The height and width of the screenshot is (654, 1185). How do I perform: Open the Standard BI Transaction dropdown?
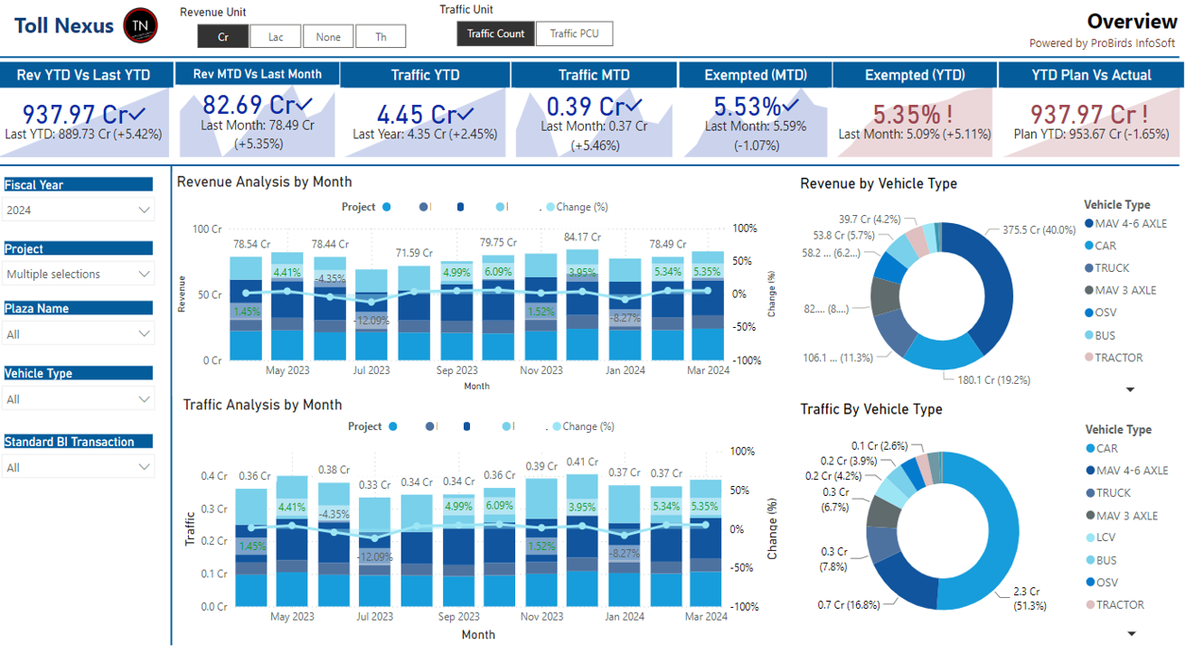click(x=79, y=467)
